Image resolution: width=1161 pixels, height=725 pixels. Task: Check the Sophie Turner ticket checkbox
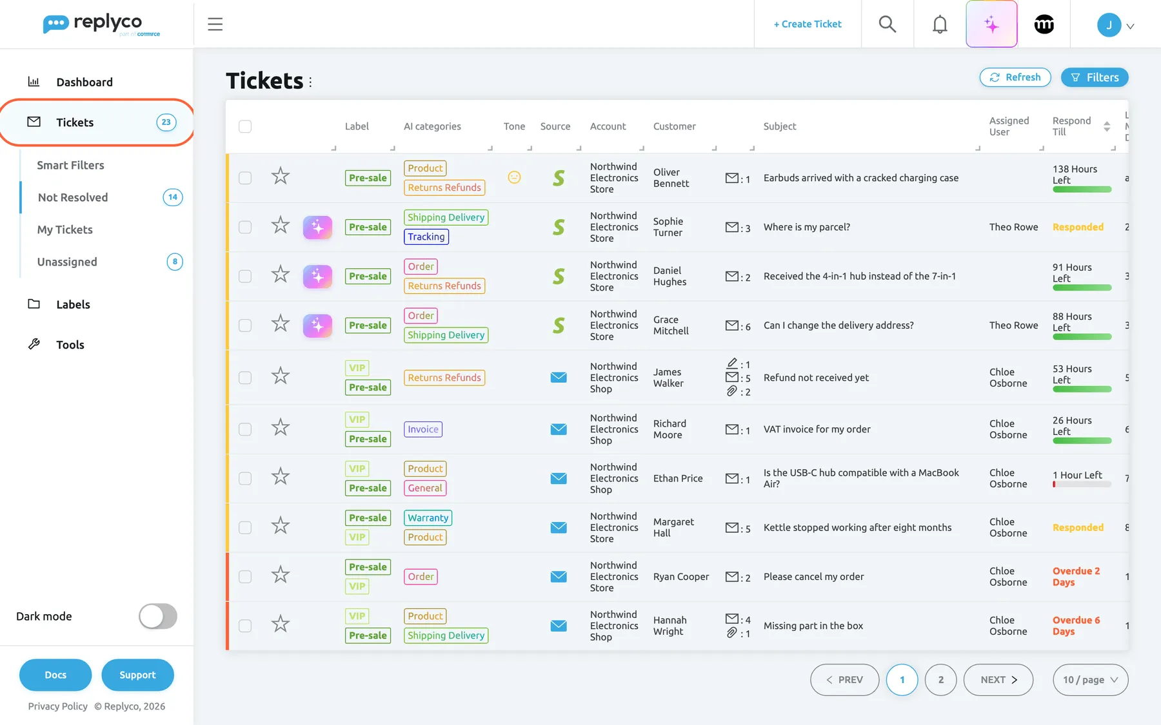point(245,227)
